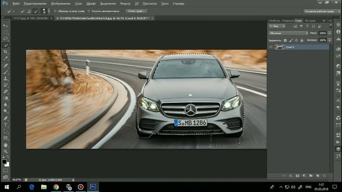Toggle pixel layer filter
Image resolution: width=342 pixels, height=192 pixels.
coord(296,26)
